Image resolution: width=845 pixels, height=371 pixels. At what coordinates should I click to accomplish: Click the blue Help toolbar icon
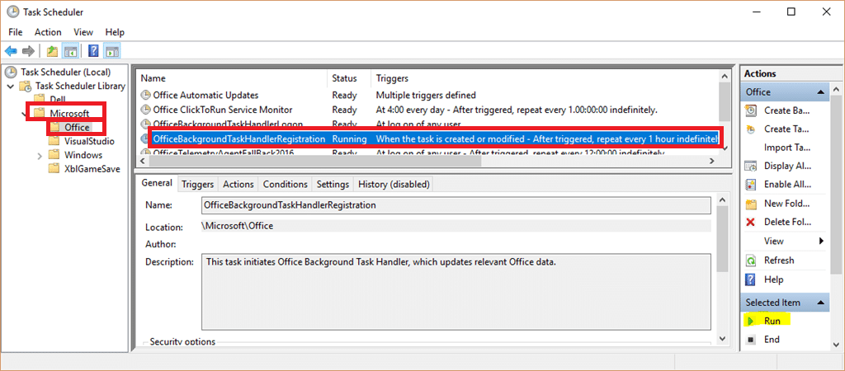coord(93,51)
